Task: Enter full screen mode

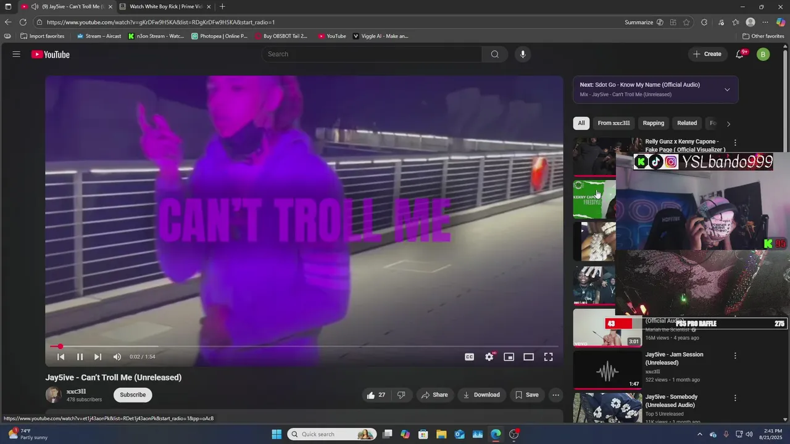Action: pyautogui.click(x=548, y=356)
